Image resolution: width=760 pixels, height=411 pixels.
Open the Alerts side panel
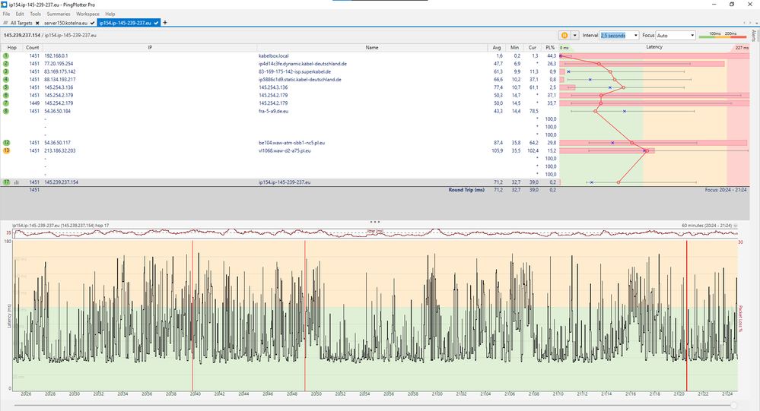click(754, 36)
